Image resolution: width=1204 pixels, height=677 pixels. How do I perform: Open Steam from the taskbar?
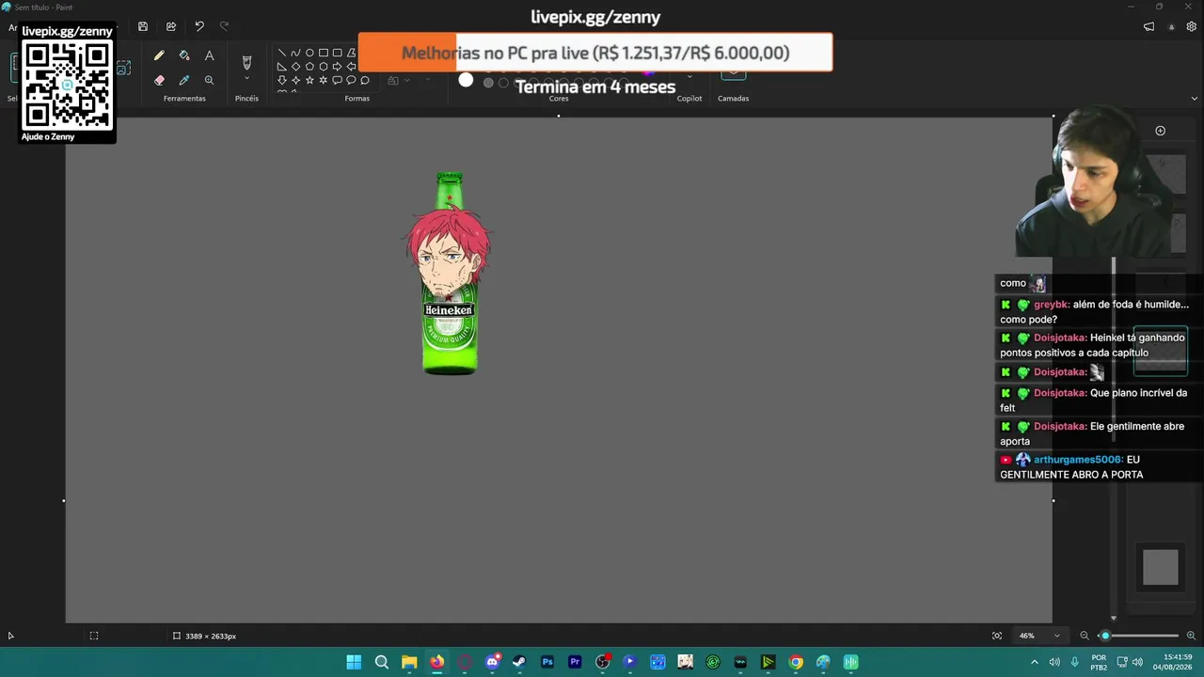(x=519, y=662)
